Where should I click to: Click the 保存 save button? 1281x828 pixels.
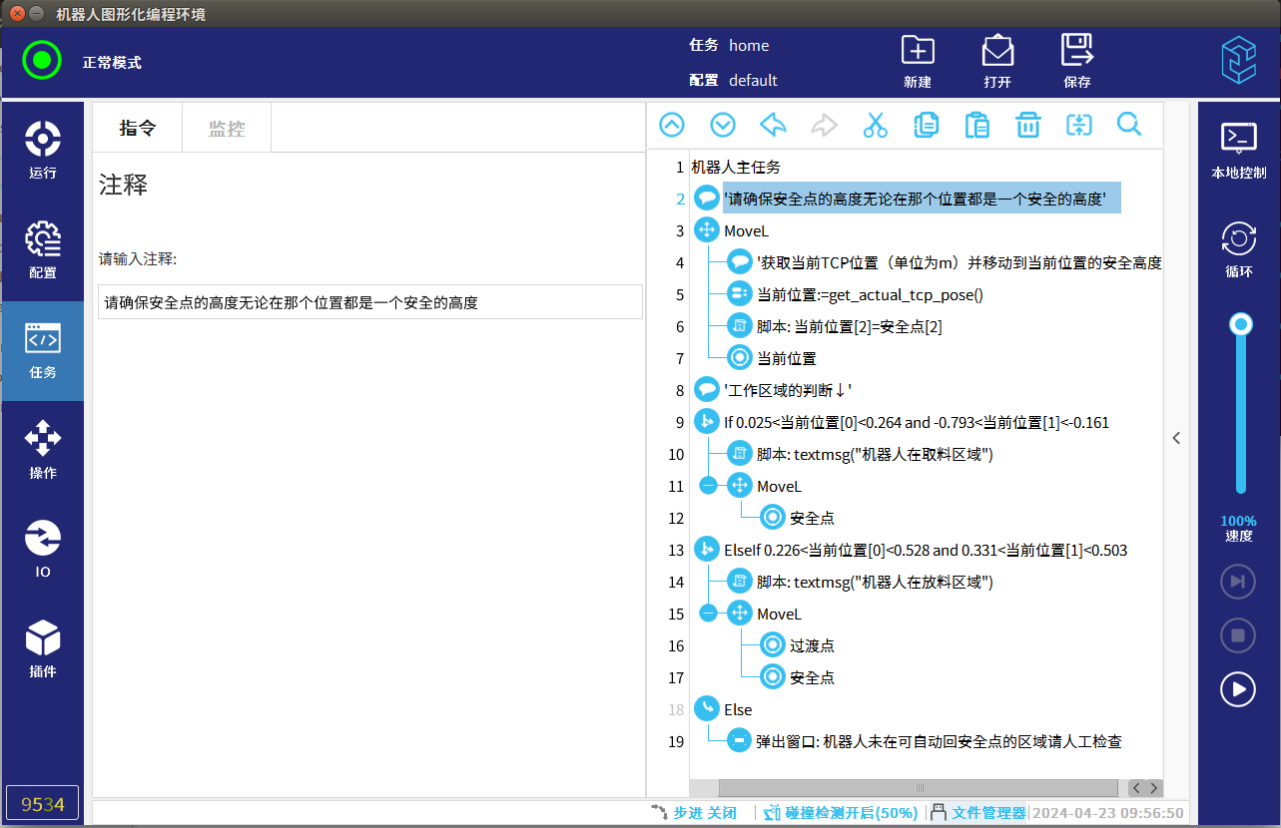click(1077, 61)
